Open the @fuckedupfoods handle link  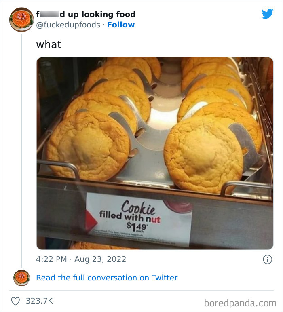coord(68,25)
